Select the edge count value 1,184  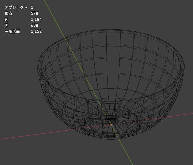(36, 19)
